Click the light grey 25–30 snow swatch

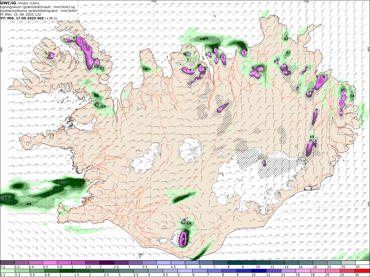(348, 263)
